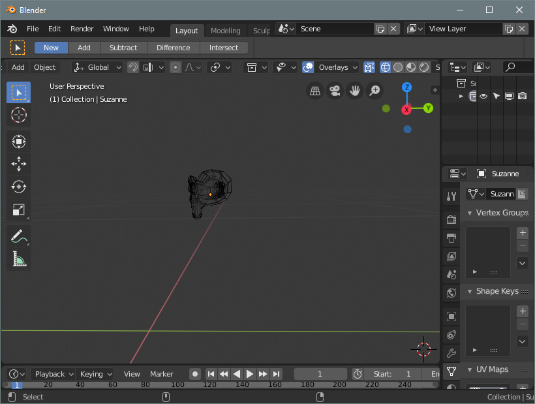Image resolution: width=535 pixels, height=404 pixels.
Task: Set selection mode to Subtract
Action: click(123, 48)
